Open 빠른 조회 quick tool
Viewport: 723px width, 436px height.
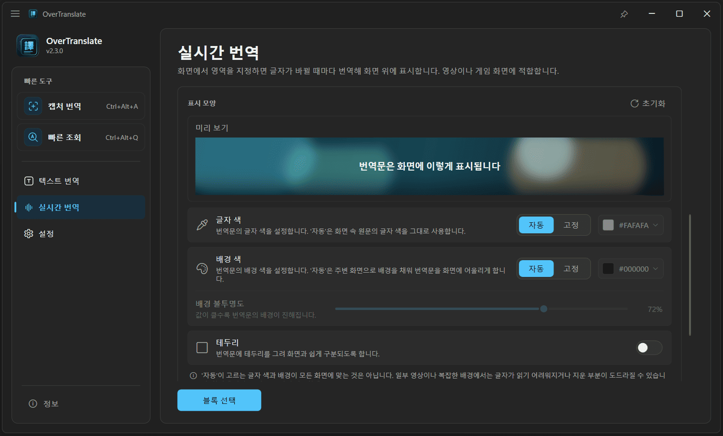pyautogui.click(x=81, y=138)
